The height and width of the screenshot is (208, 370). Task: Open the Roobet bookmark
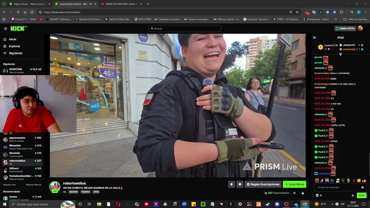click(88, 19)
